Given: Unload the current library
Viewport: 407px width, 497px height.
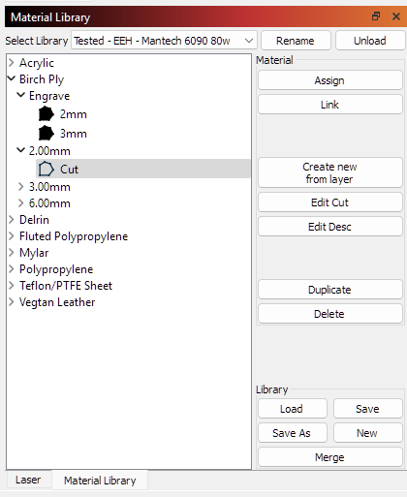Looking at the screenshot, I should tap(370, 41).
